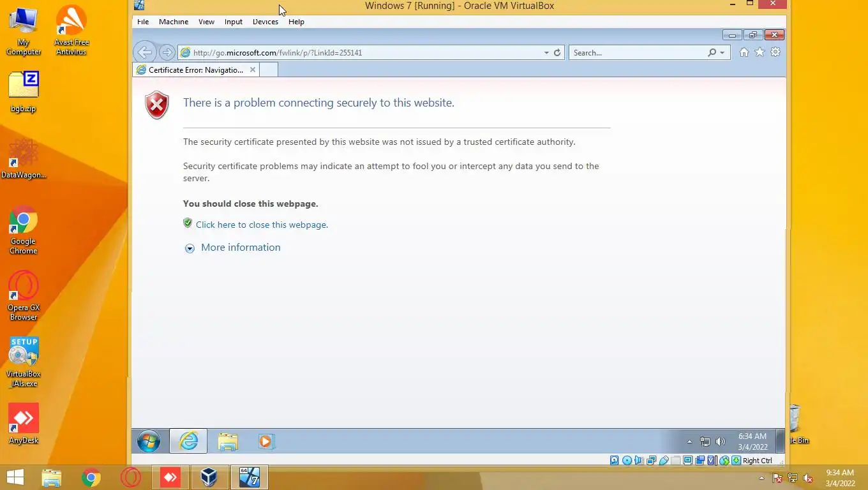Open the Windows 7 Start orb
This screenshot has height=490, width=868.
click(149, 442)
